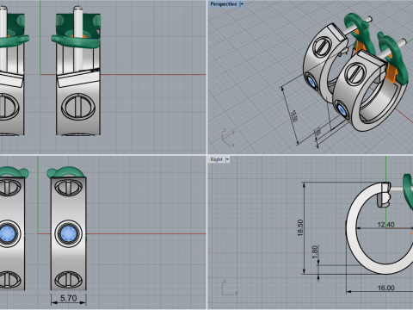Click the Right viewport title label
413x310 pixels.
pyautogui.click(x=216, y=159)
